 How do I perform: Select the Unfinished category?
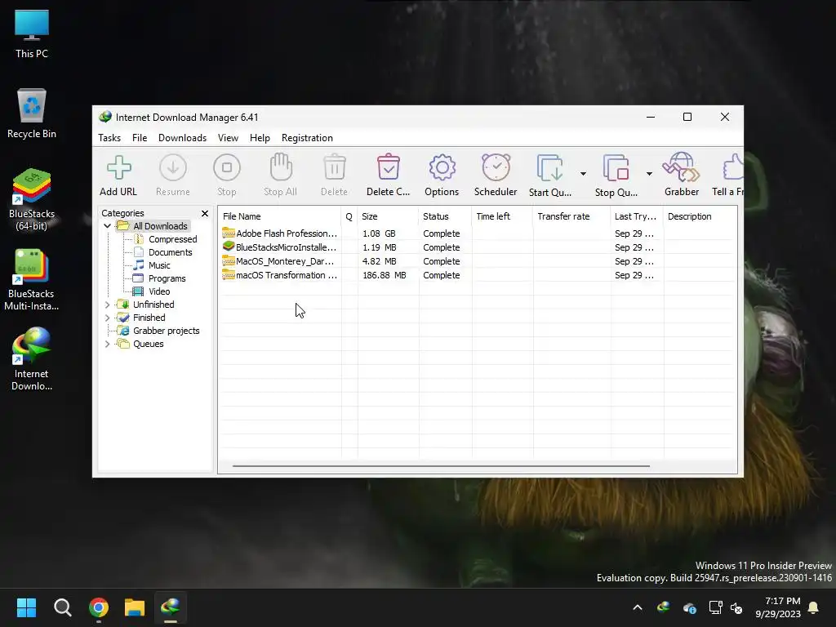153,305
